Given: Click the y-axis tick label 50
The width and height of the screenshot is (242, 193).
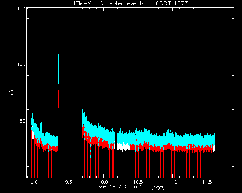Looking at the screenshot, I should tap(22, 121).
